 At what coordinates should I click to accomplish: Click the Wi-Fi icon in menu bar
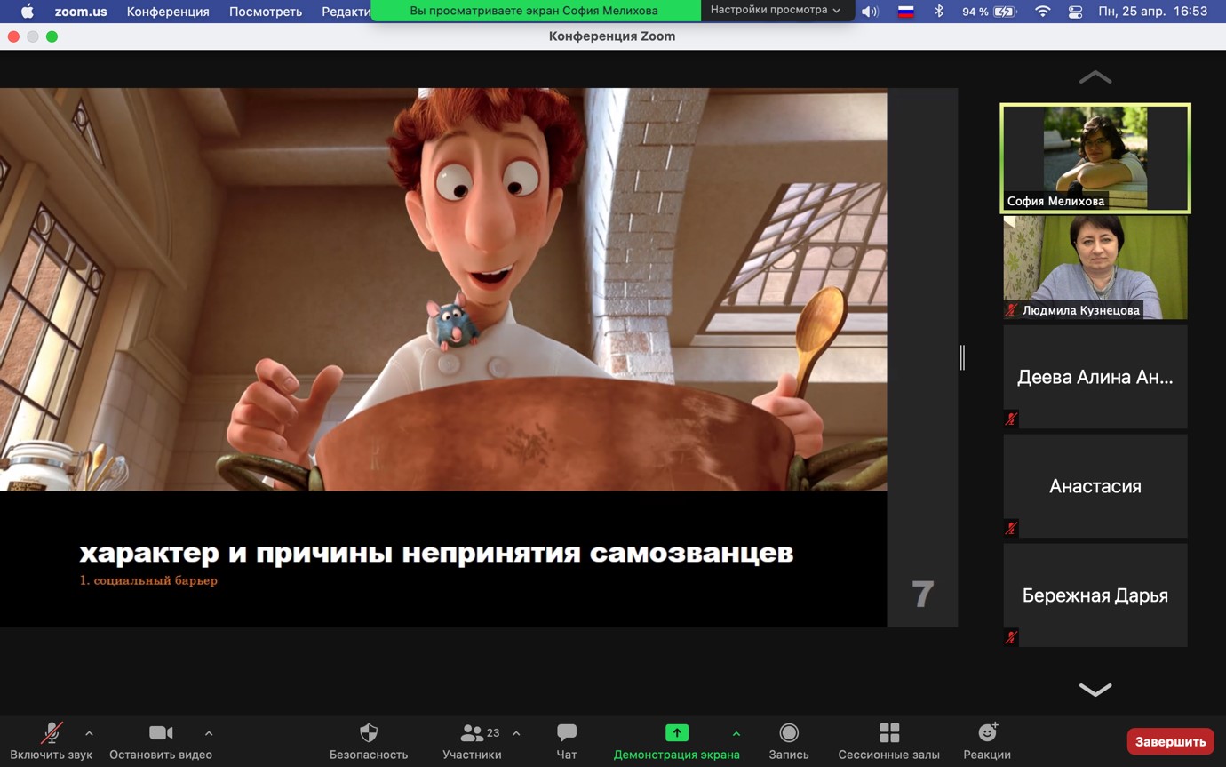point(1043,12)
